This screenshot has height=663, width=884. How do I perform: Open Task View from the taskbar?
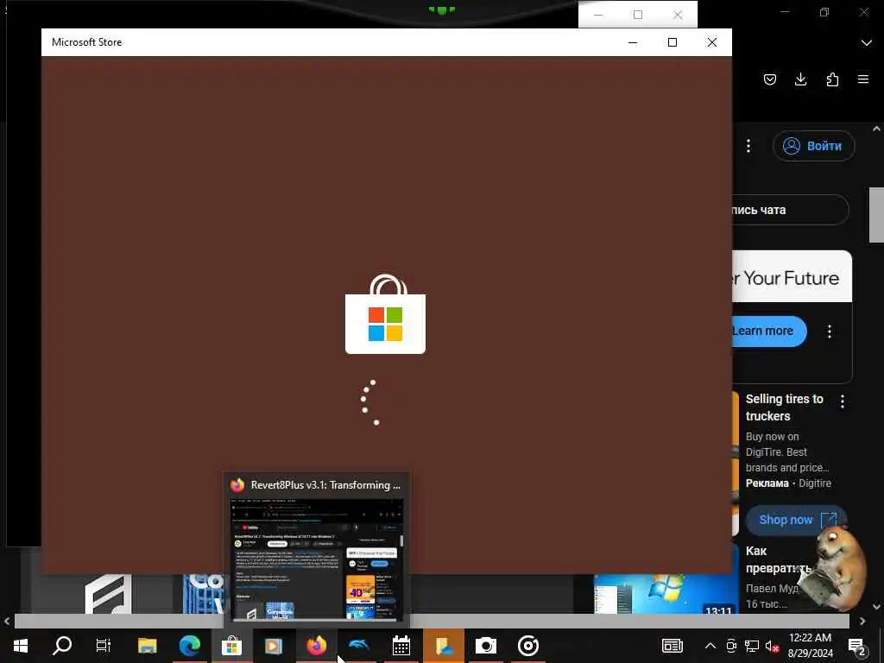[x=104, y=646]
